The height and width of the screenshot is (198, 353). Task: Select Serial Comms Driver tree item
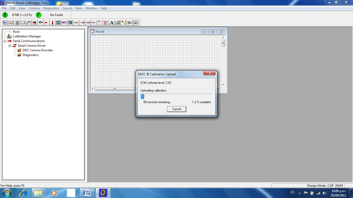point(32,46)
